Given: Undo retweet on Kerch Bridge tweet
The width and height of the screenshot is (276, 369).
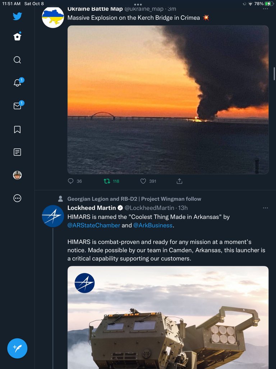Looking at the screenshot, I should point(107,181).
